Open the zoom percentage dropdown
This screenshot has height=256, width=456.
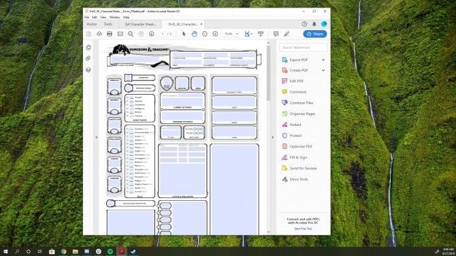tap(237, 34)
